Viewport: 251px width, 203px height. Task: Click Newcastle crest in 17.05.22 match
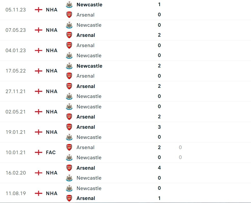(x=69, y=66)
